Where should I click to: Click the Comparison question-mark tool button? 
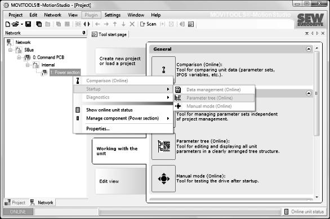[163, 69]
